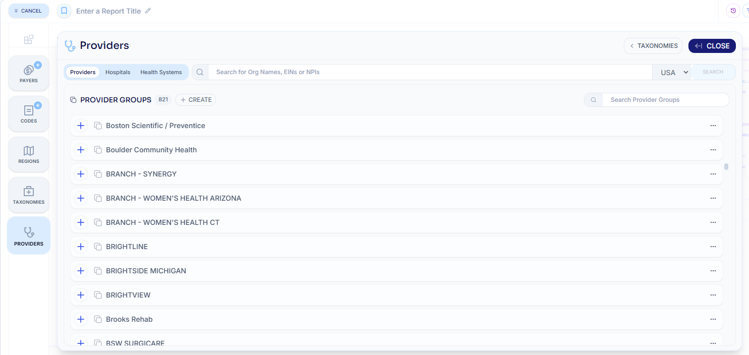Click the dashboard layout icon above Payers
The height and width of the screenshot is (355, 749).
pyautogui.click(x=29, y=39)
